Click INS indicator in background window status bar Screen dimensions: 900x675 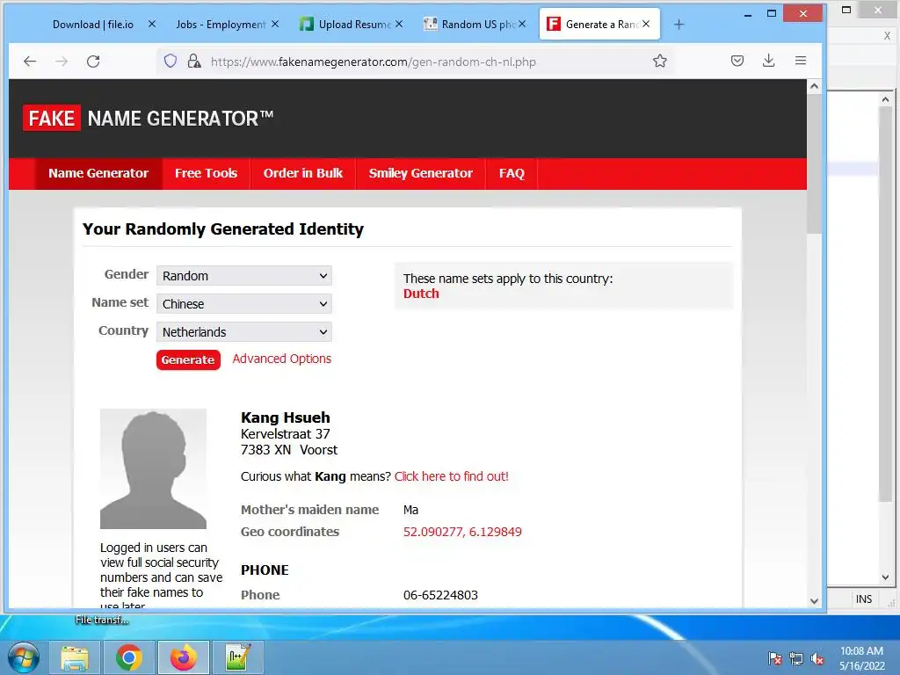pos(864,599)
